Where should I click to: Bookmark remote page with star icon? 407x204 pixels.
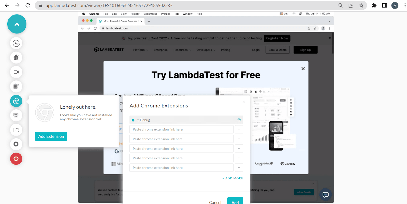pos(315,28)
